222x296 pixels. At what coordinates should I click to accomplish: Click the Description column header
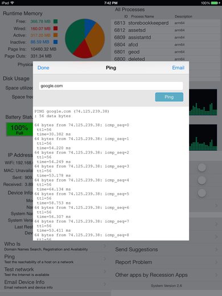[183, 17]
